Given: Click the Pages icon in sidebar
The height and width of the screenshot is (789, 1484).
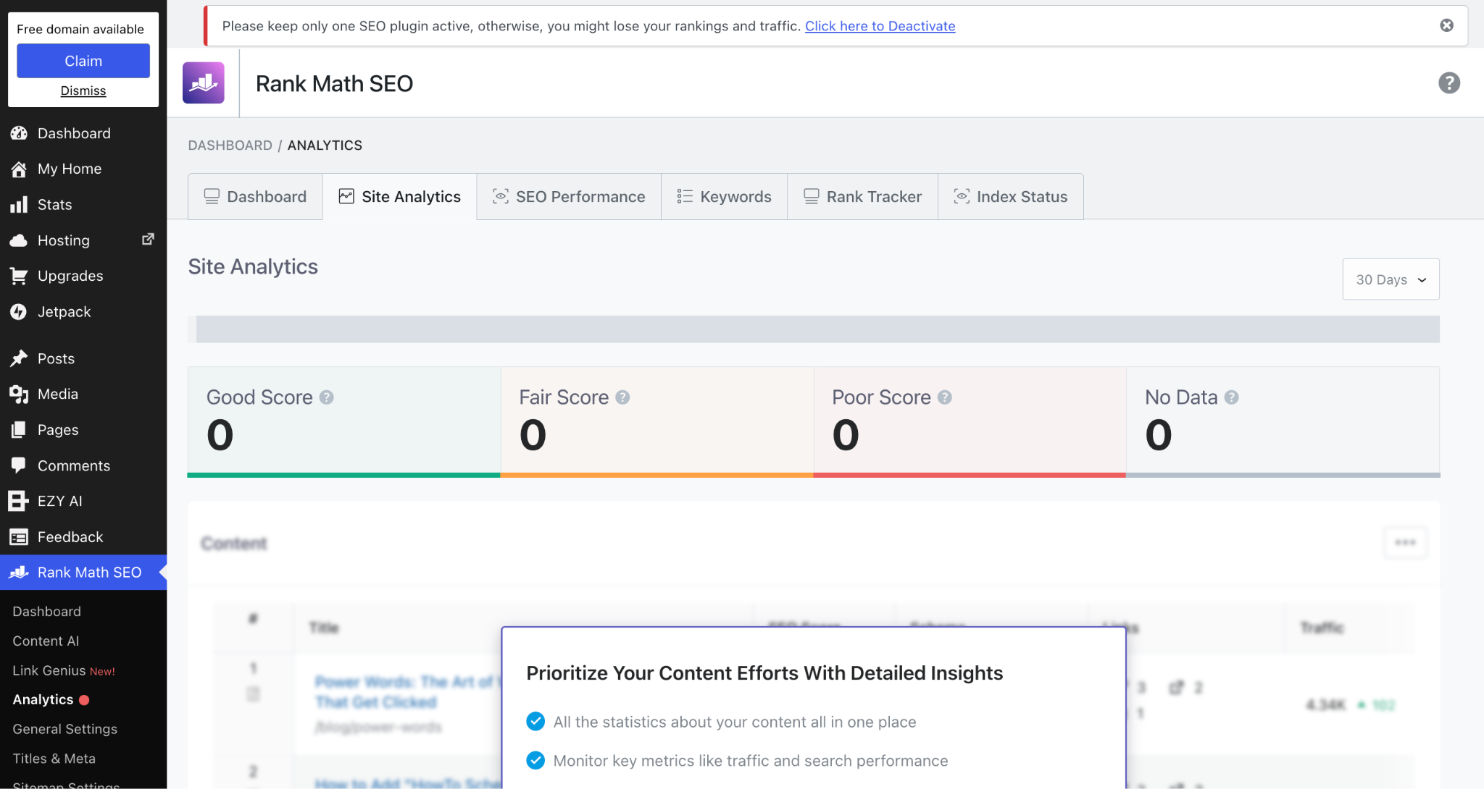Looking at the screenshot, I should 19,430.
